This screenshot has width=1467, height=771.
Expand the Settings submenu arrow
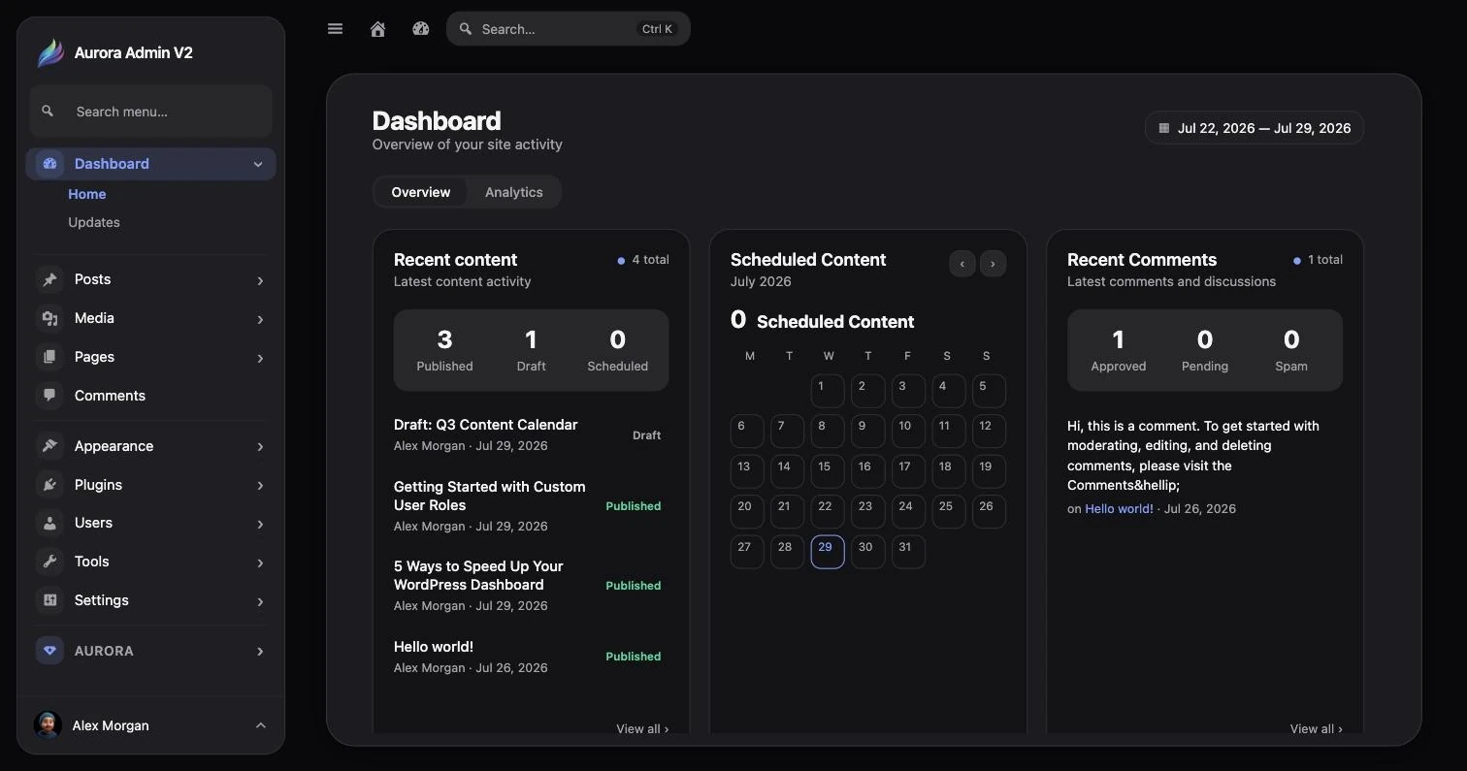260,601
